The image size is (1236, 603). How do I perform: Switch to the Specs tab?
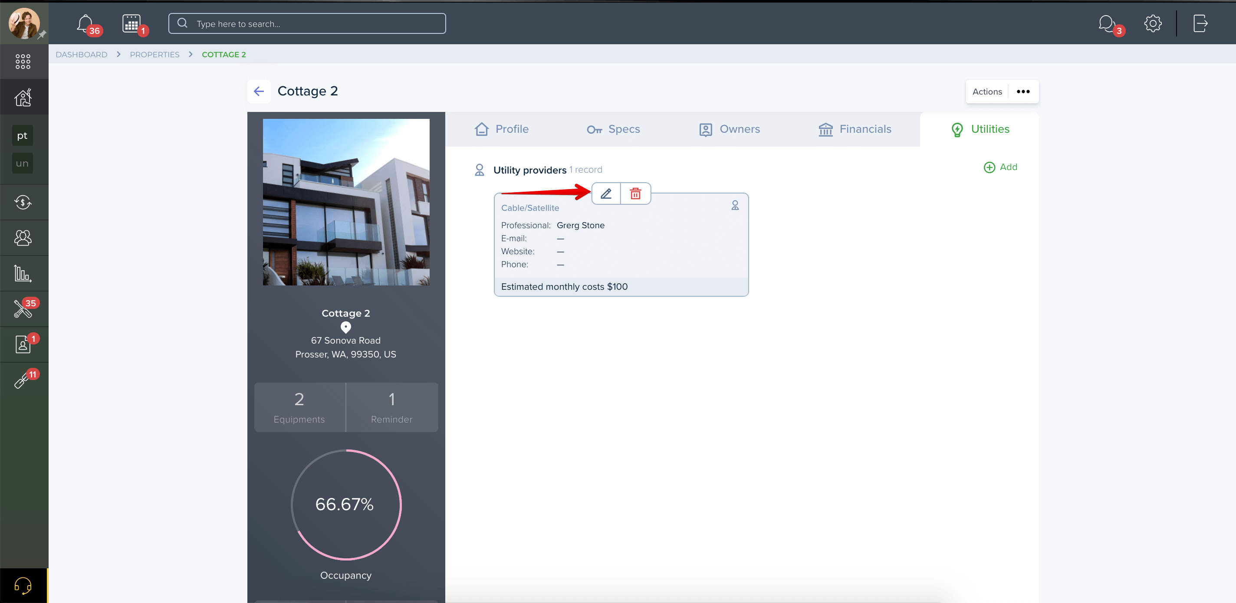coord(613,129)
